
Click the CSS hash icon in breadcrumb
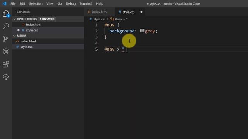click(x=91, y=19)
